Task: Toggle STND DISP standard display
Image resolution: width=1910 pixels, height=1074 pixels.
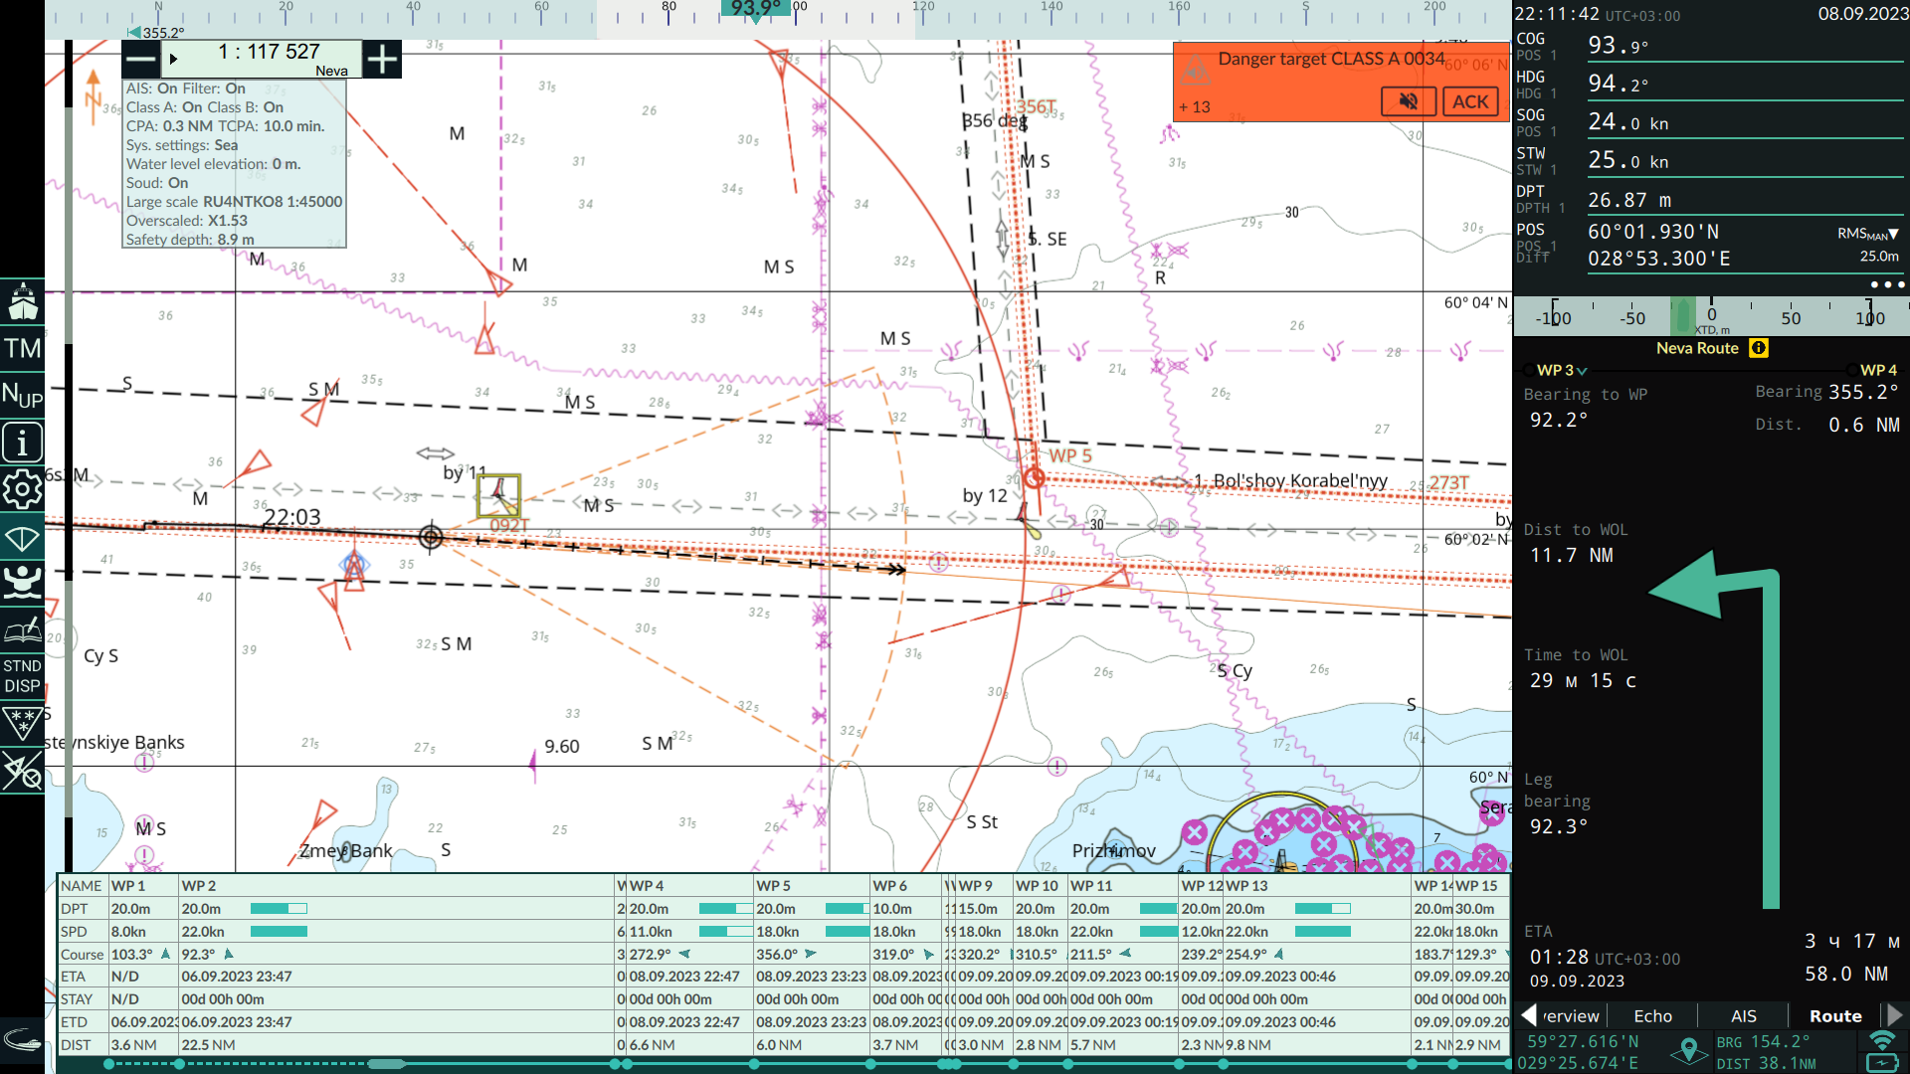Action: point(22,676)
